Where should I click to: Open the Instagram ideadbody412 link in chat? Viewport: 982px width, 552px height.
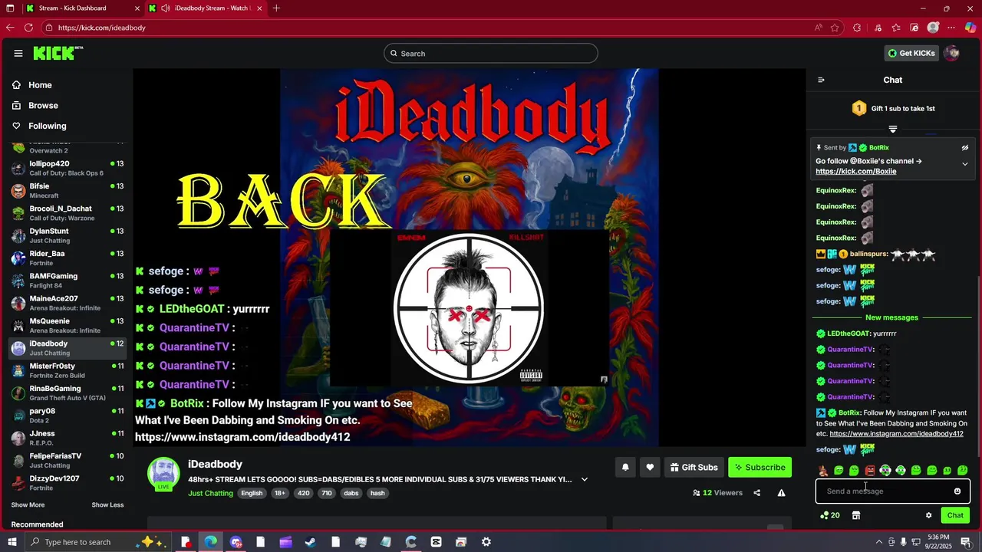pyautogui.click(x=896, y=433)
